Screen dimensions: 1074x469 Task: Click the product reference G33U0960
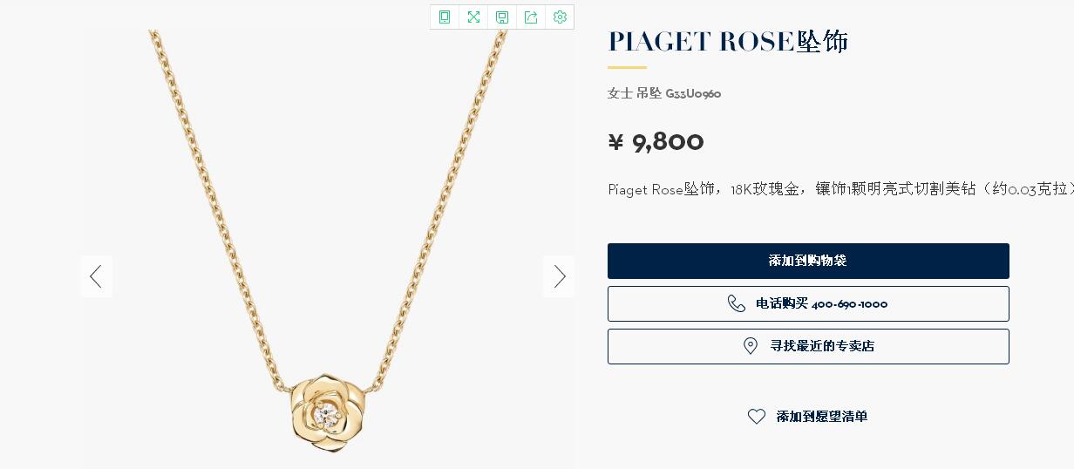(x=693, y=93)
